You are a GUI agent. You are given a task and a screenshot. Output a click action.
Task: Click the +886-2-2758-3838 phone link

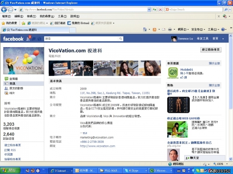(92, 142)
